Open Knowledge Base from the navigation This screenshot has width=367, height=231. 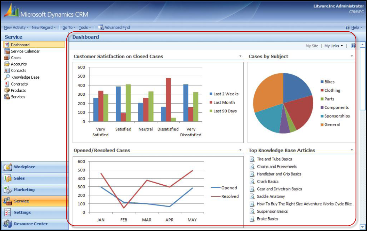point(25,77)
